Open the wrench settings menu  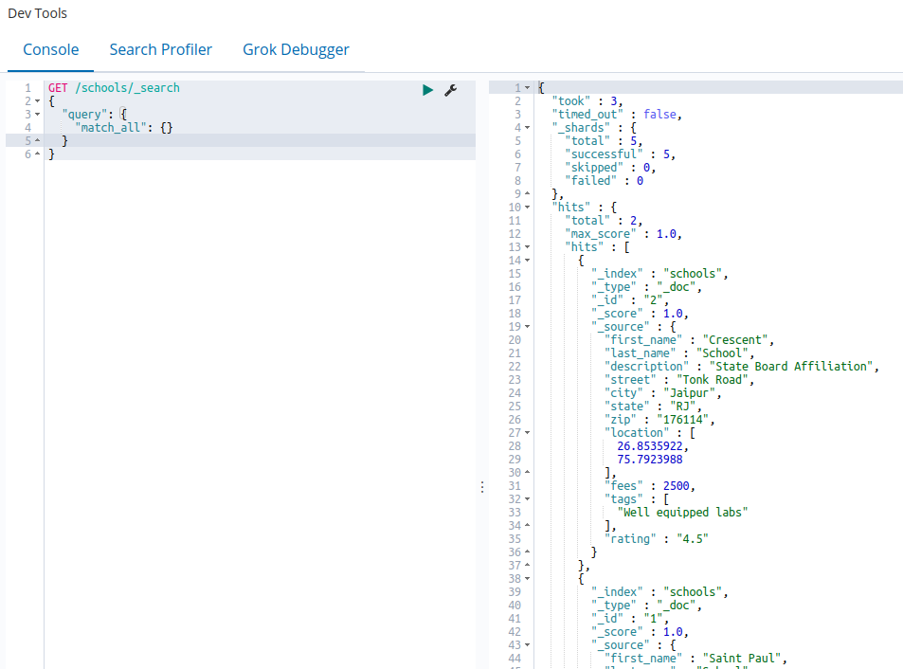pyautogui.click(x=451, y=89)
